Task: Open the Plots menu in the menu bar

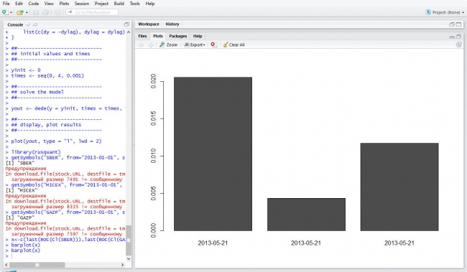Action: (x=64, y=4)
